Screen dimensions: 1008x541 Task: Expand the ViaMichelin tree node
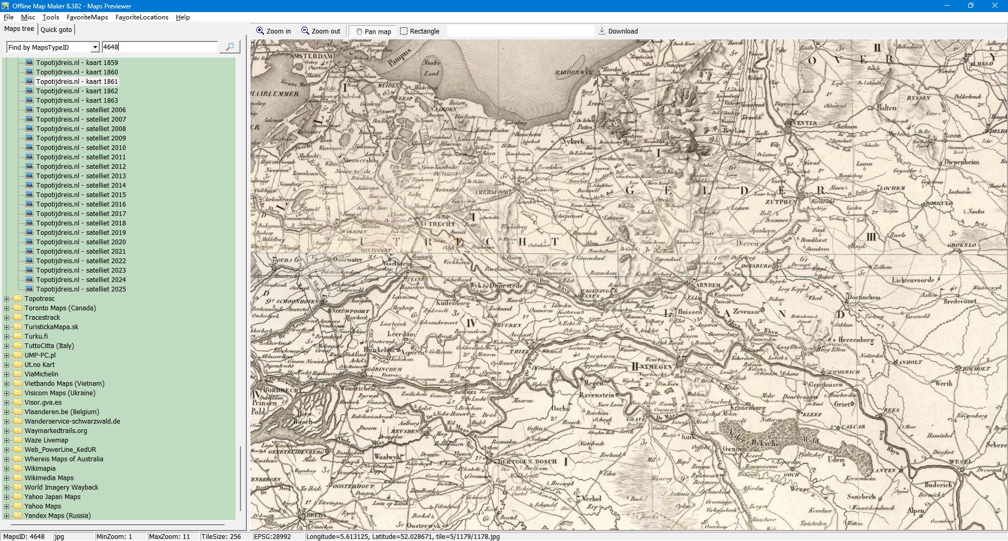[x=7, y=374]
